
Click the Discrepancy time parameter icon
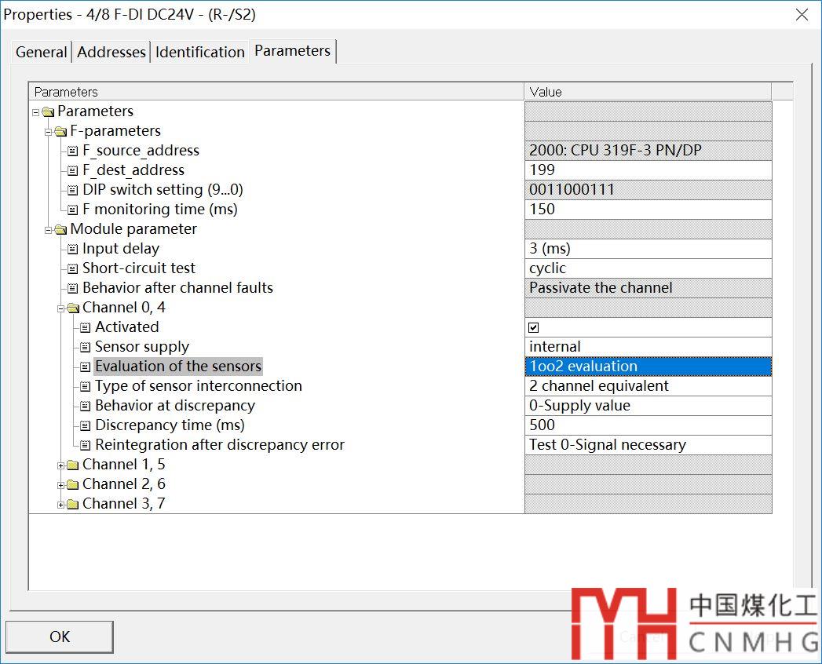[86, 425]
